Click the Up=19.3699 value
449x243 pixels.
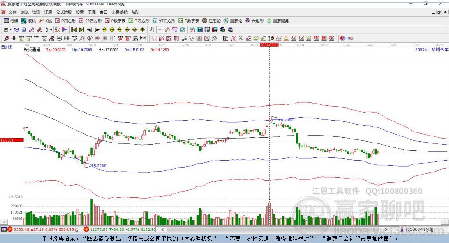point(82,50)
